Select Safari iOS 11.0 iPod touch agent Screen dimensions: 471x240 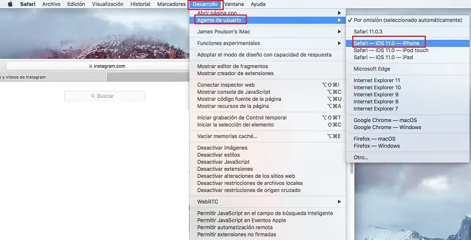point(407,50)
